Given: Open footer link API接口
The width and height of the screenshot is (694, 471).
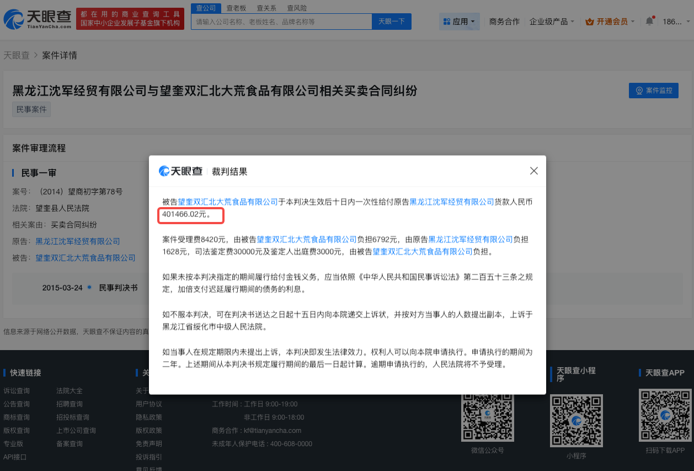Looking at the screenshot, I should coord(15,457).
